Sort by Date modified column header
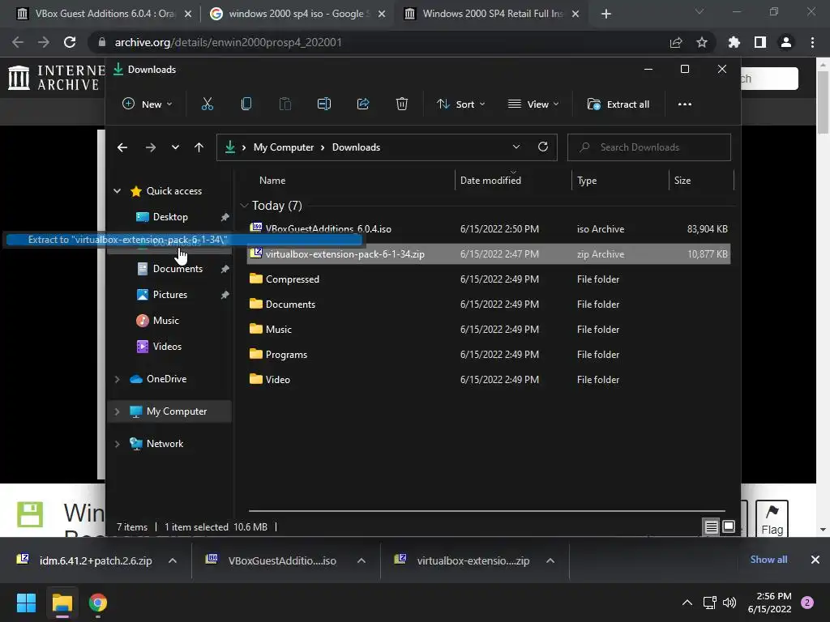830x622 pixels. pyautogui.click(x=490, y=181)
